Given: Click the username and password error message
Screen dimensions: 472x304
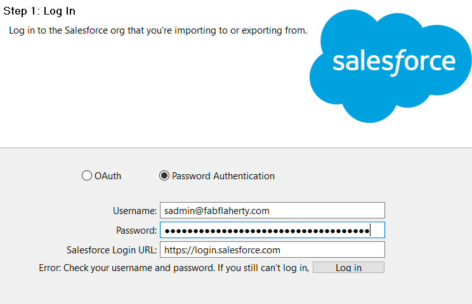Looking at the screenshot, I should [x=174, y=268].
